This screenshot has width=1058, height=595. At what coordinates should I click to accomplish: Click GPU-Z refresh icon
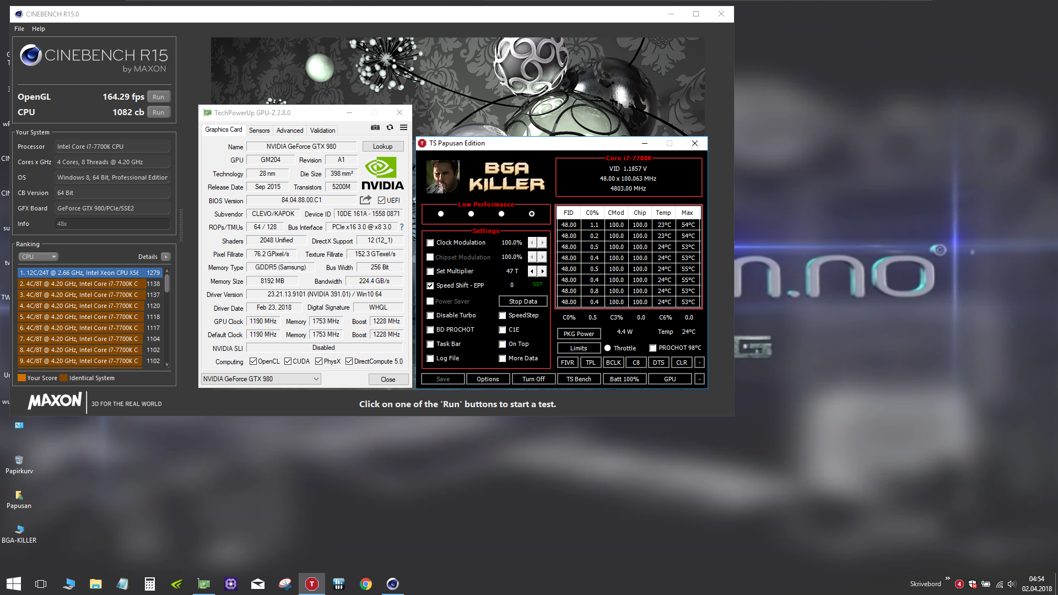[x=390, y=127]
